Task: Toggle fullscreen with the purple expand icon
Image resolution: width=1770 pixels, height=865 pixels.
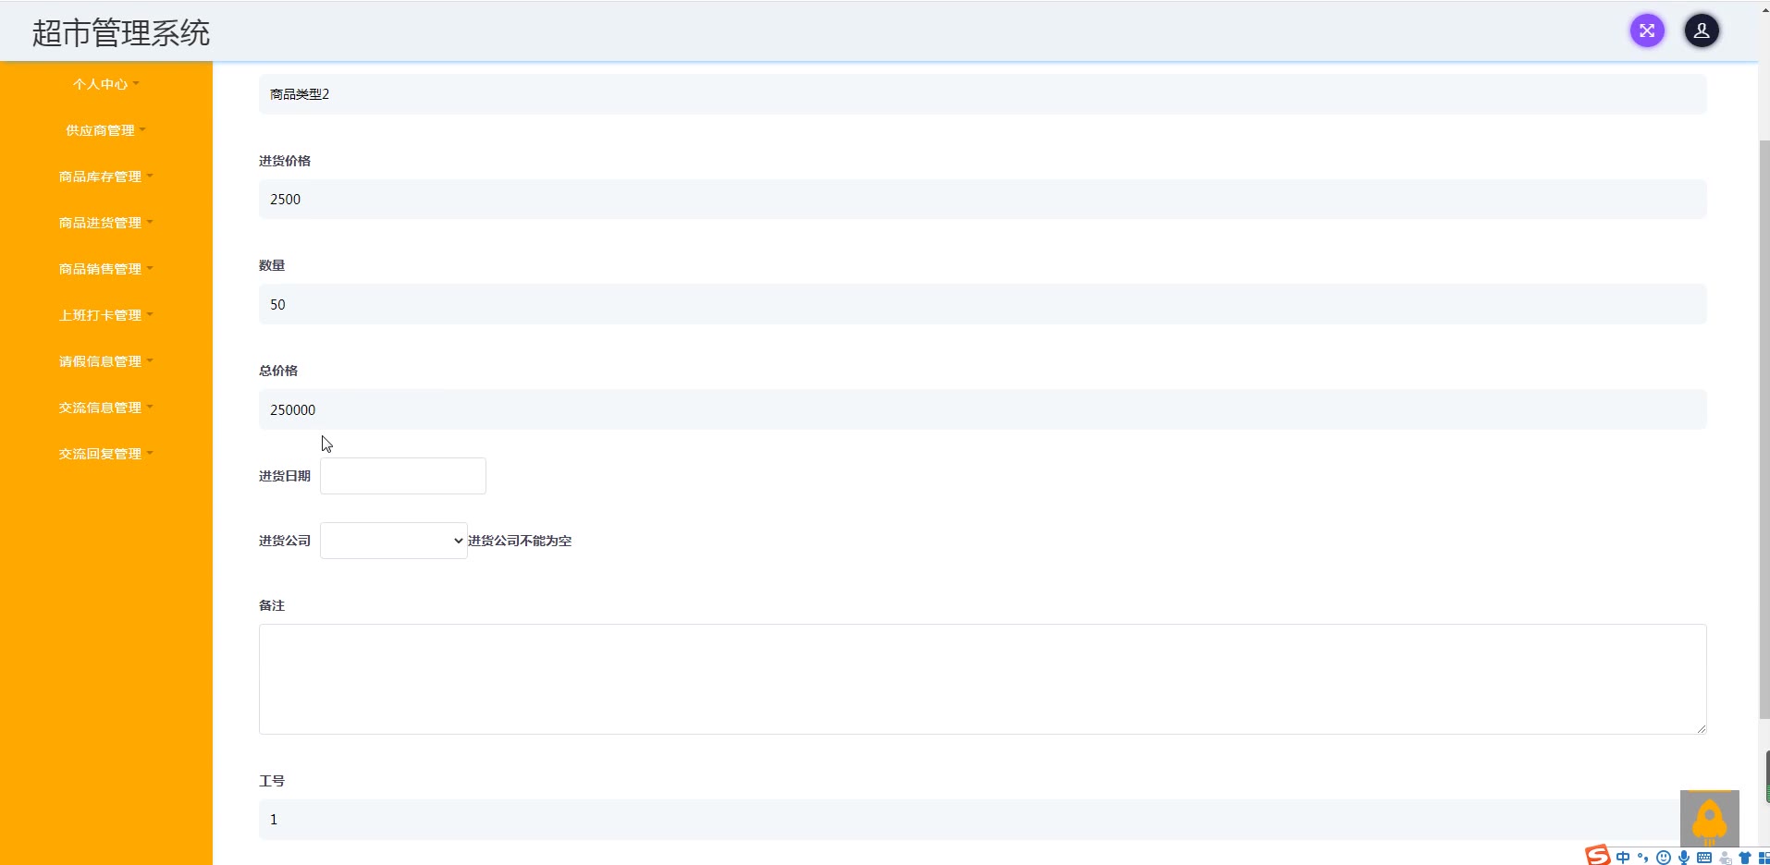Action: (x=1647, y=30)
